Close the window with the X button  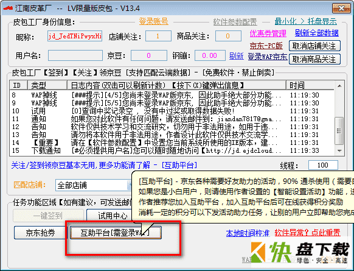pyautogui.click(x=341, y=9)
